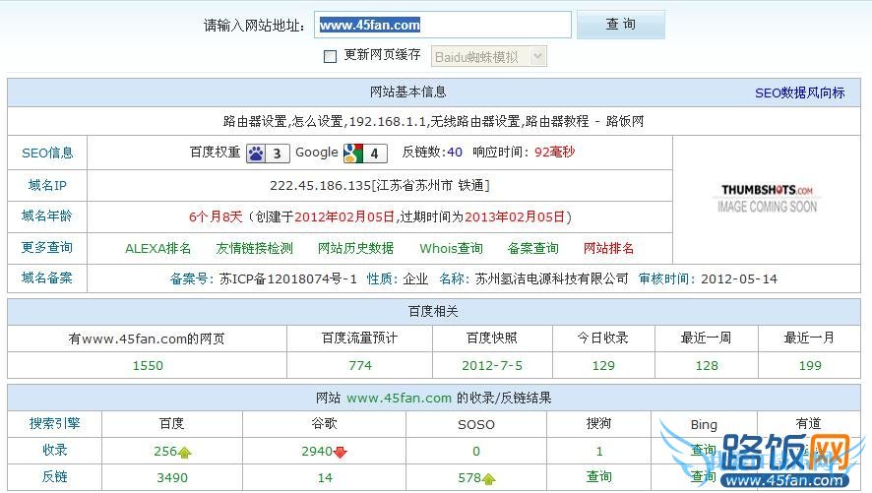
Task: Click the 域名IP row label
Action: [x=47, y=185]
